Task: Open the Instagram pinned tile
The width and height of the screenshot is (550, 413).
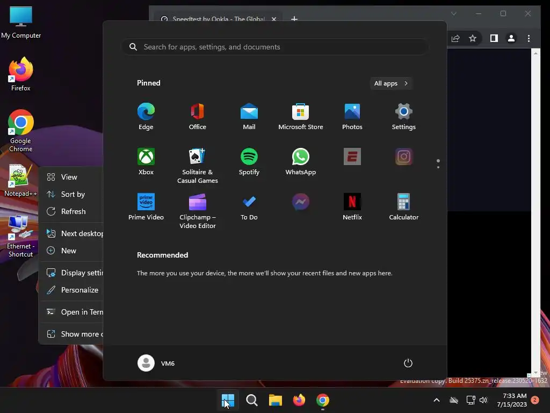Action: (404, 156)
